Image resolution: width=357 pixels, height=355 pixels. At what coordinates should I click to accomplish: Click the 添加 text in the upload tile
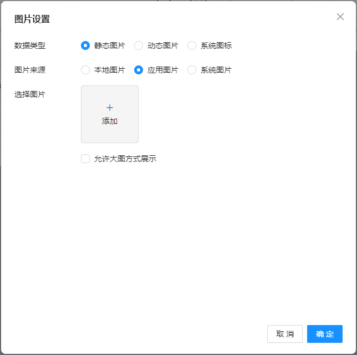110,121
